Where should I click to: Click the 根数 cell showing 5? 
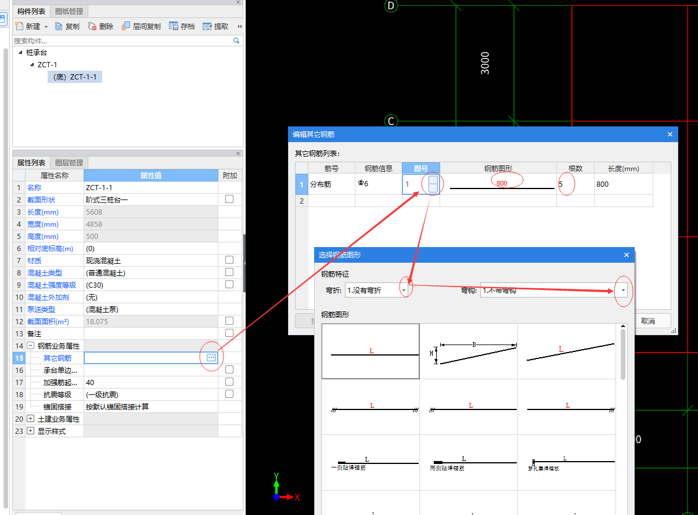(x=575, y=184)
